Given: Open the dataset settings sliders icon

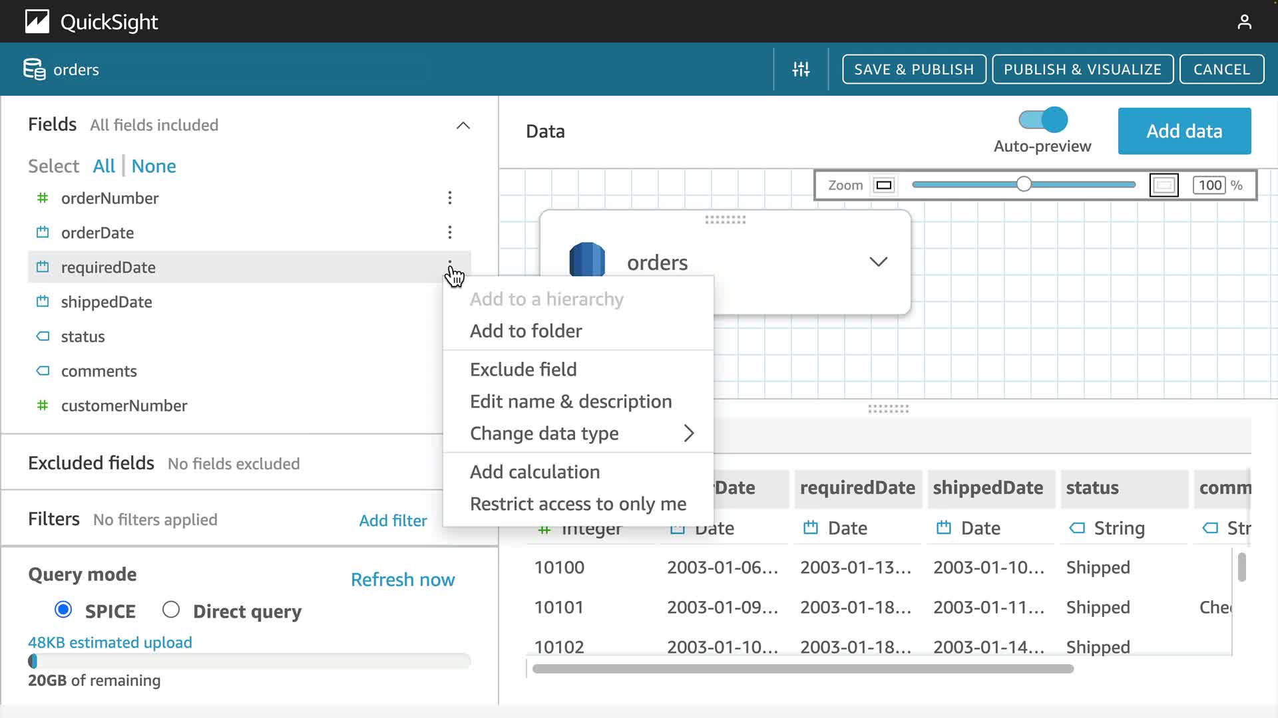Looking at the screenshot, I should [801, 69].
